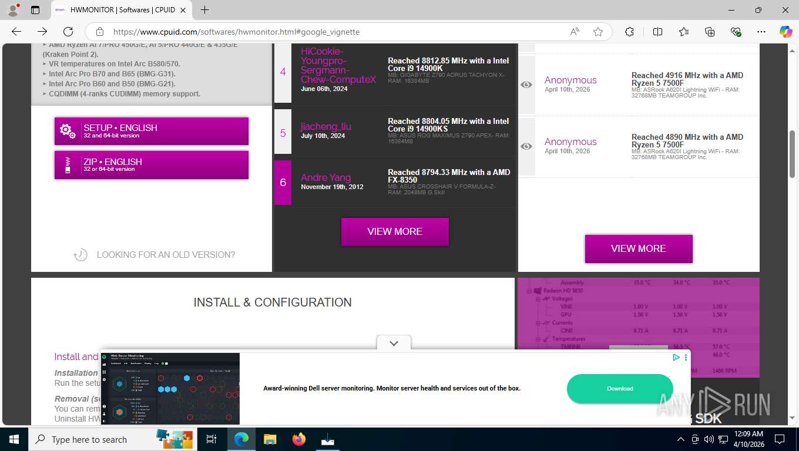Open HiCookie-Youngpro-Sergmann-Chew-ComputeX profile
799x451 pixels.
[338, 65]
